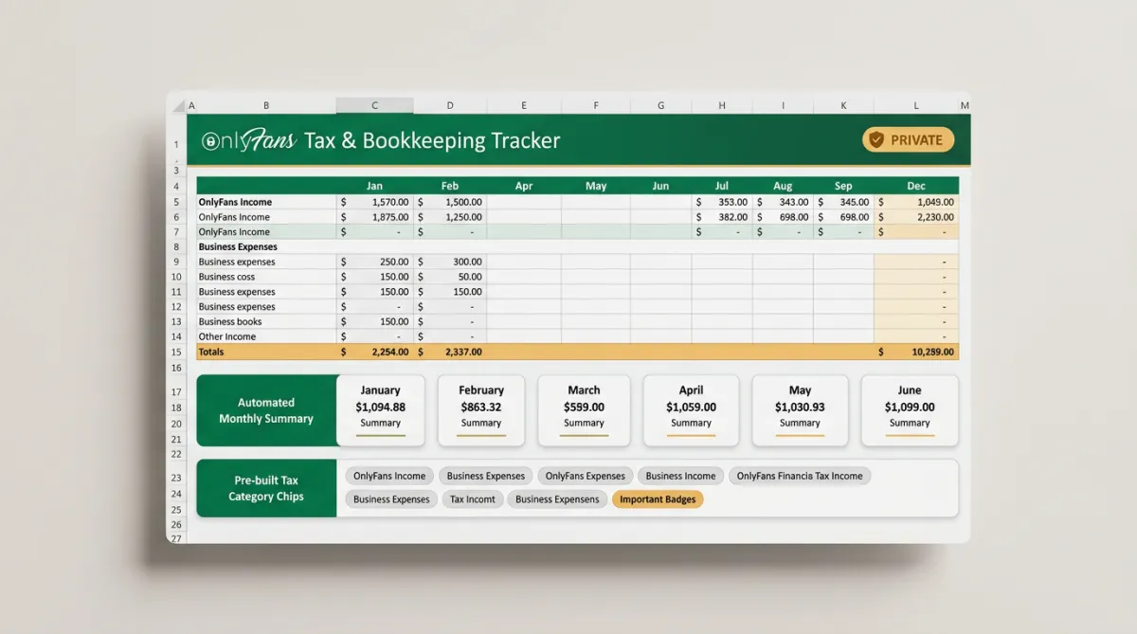1137x634 pixels.
Task: Select the totals cell showing 2,337.00
Action: [x=450, y=352]
